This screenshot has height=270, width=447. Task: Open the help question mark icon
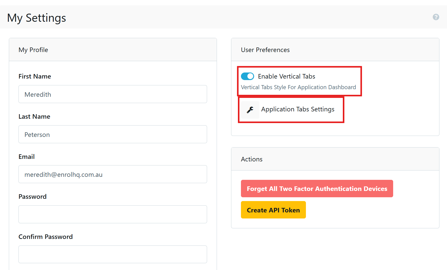click(x=436, y=17)
